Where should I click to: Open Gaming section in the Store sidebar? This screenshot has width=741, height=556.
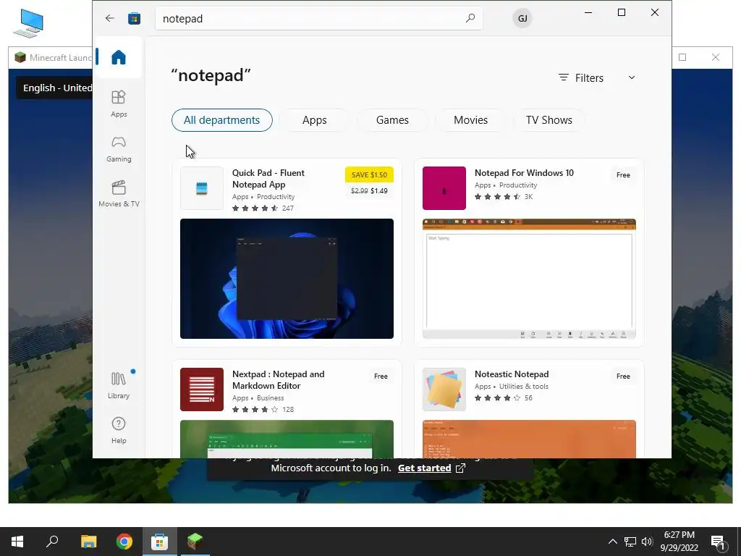[x=119, y=149]
